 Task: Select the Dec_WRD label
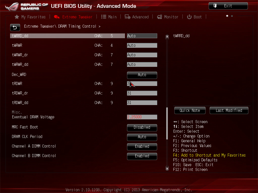pos(19,74)
